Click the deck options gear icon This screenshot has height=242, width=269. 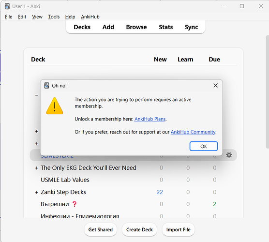point(229,155)
